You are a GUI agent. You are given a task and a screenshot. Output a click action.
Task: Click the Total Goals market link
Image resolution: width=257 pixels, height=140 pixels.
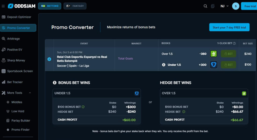tap(125, 59)
